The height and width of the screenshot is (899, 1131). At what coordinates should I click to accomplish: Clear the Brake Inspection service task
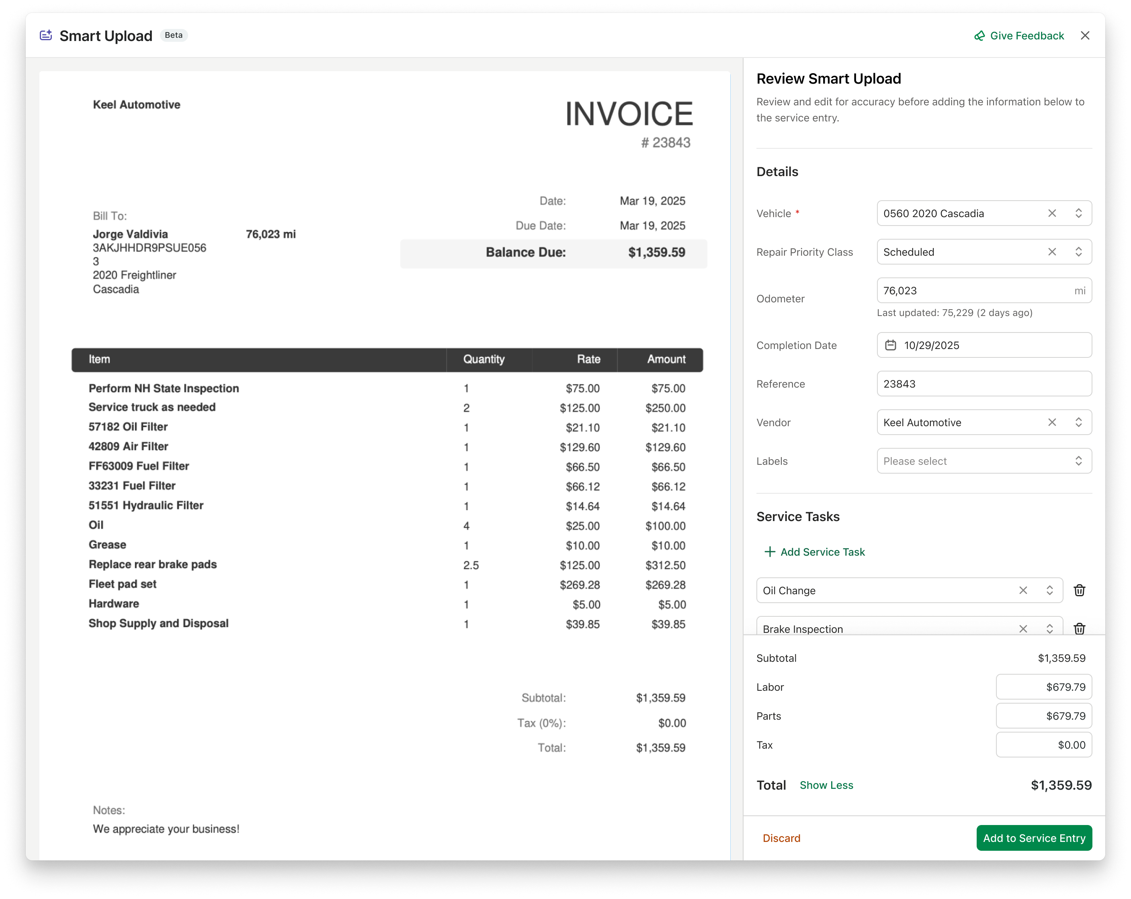pos(1023,629)
